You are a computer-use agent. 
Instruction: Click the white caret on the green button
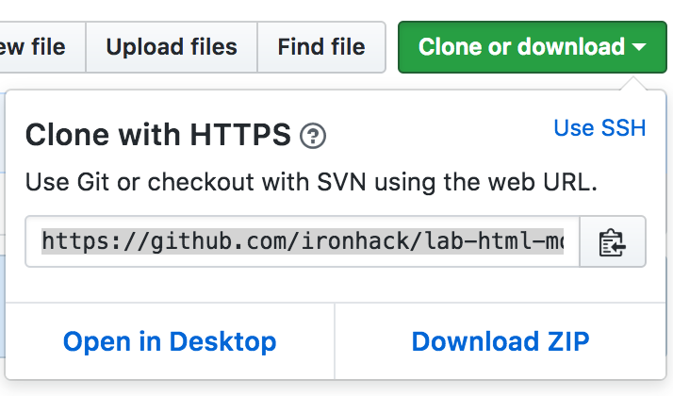coord(639,47)
